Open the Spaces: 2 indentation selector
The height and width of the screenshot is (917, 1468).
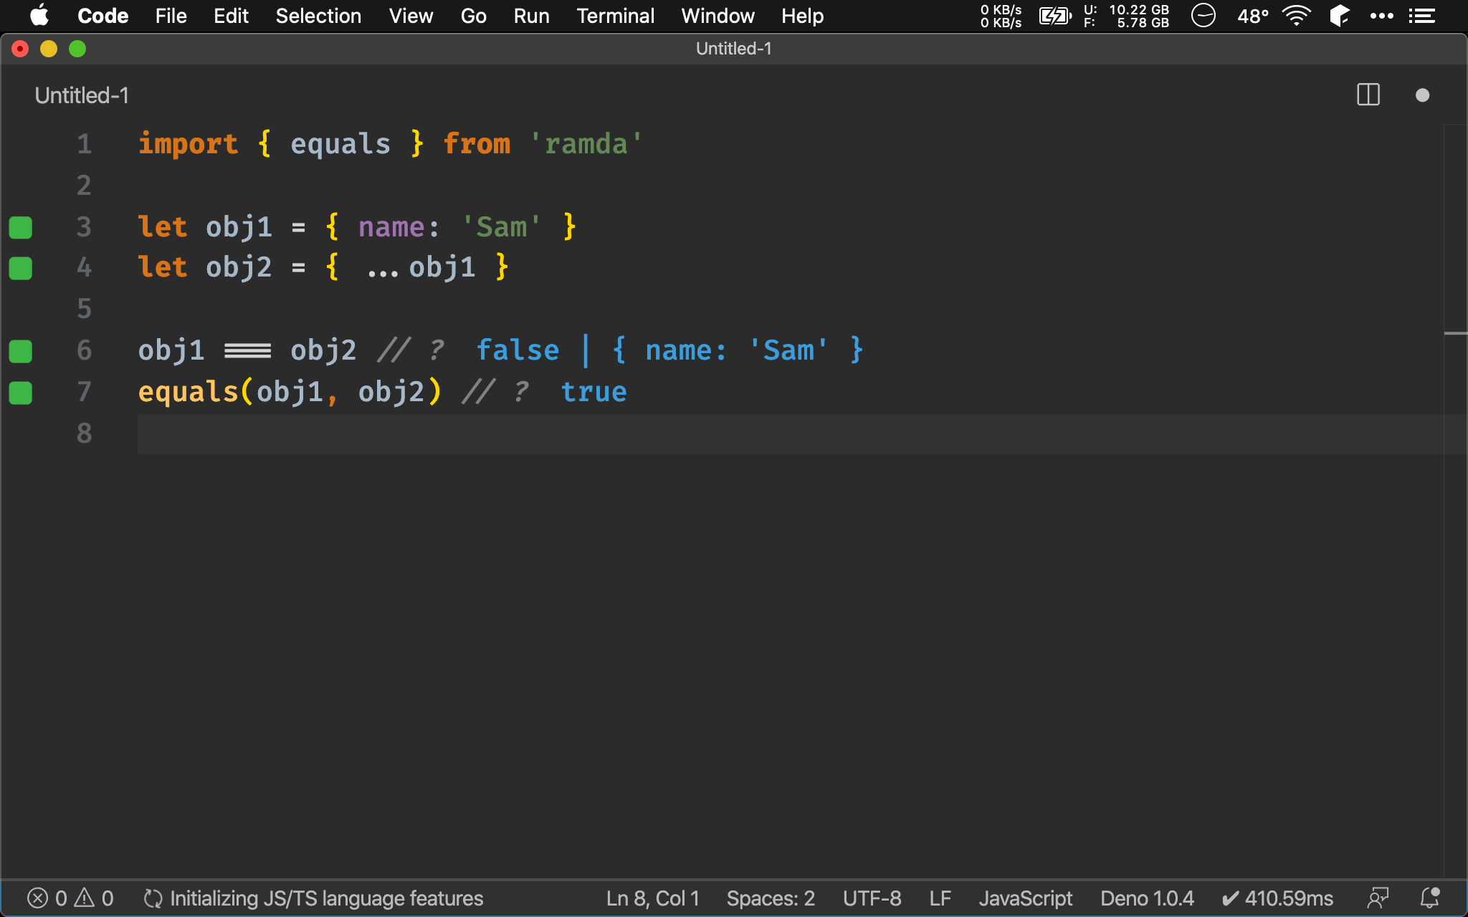pos(771,898)
